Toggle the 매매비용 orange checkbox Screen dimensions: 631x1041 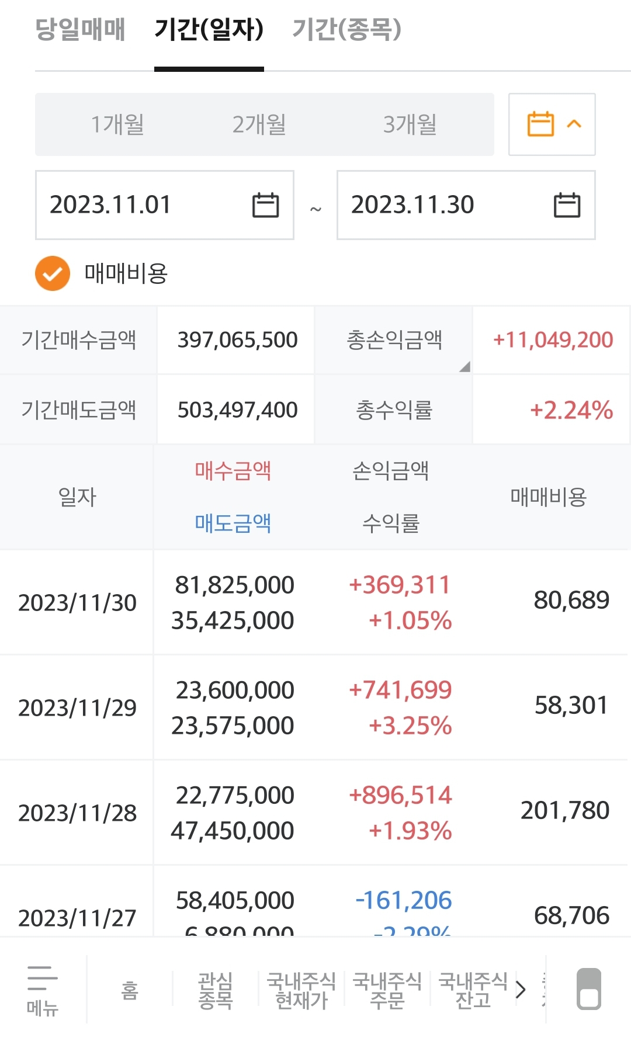click(53, 273)
